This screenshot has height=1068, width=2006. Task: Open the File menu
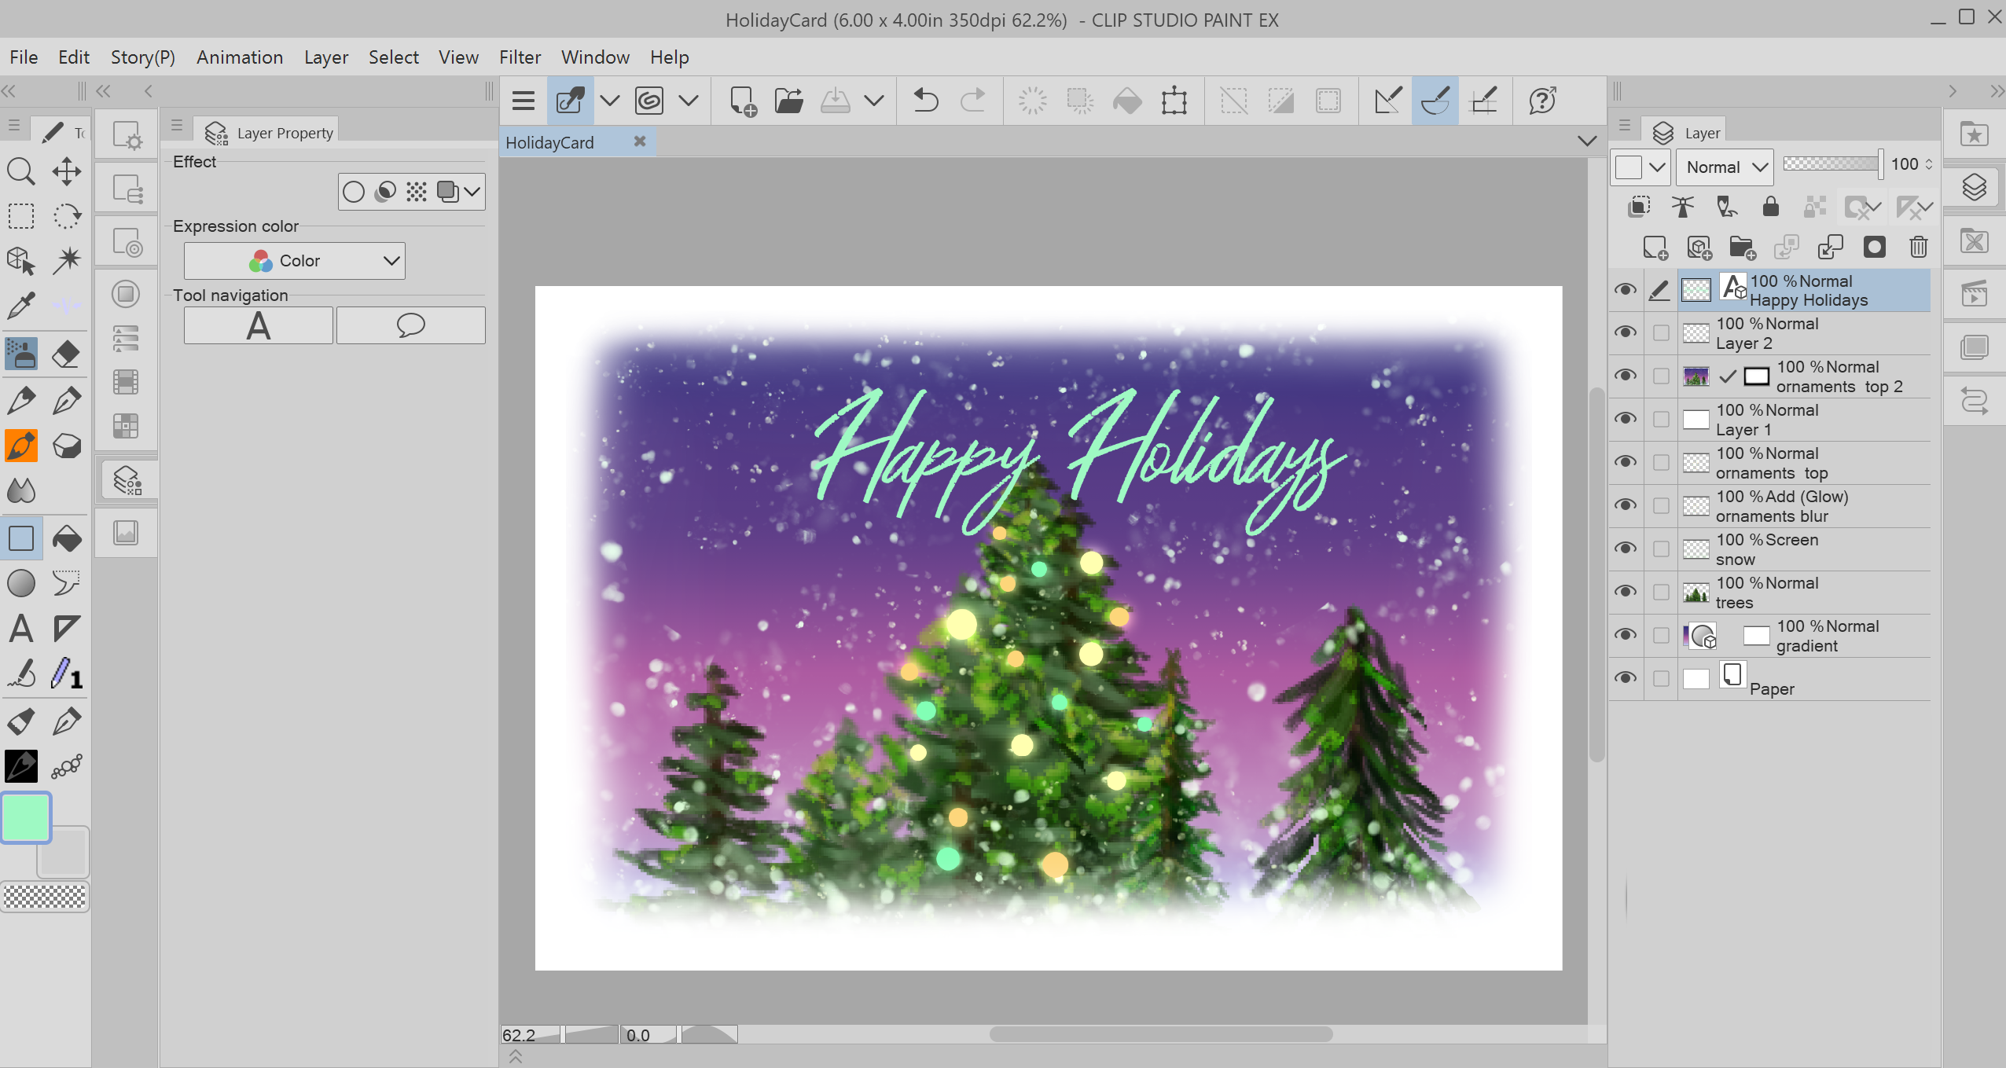(x=24, y=57)
